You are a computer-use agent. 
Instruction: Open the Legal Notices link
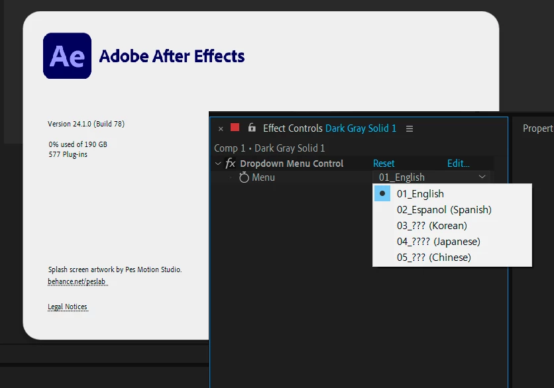(68, 307)
